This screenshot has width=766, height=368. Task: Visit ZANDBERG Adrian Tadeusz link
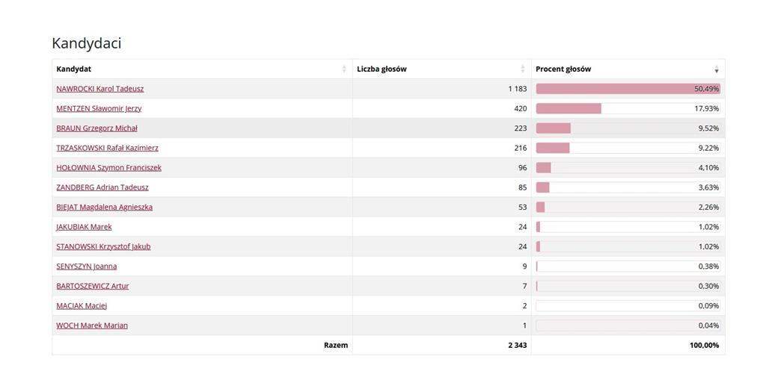pos(102,187)
